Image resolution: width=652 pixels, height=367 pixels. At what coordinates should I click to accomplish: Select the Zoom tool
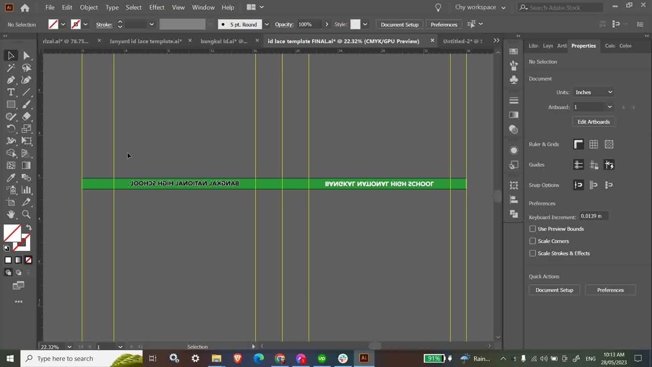tap(26, 215)
